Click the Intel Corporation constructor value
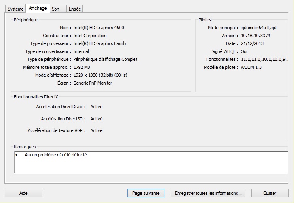Viewport: 294px width, 203px height. 90,36
